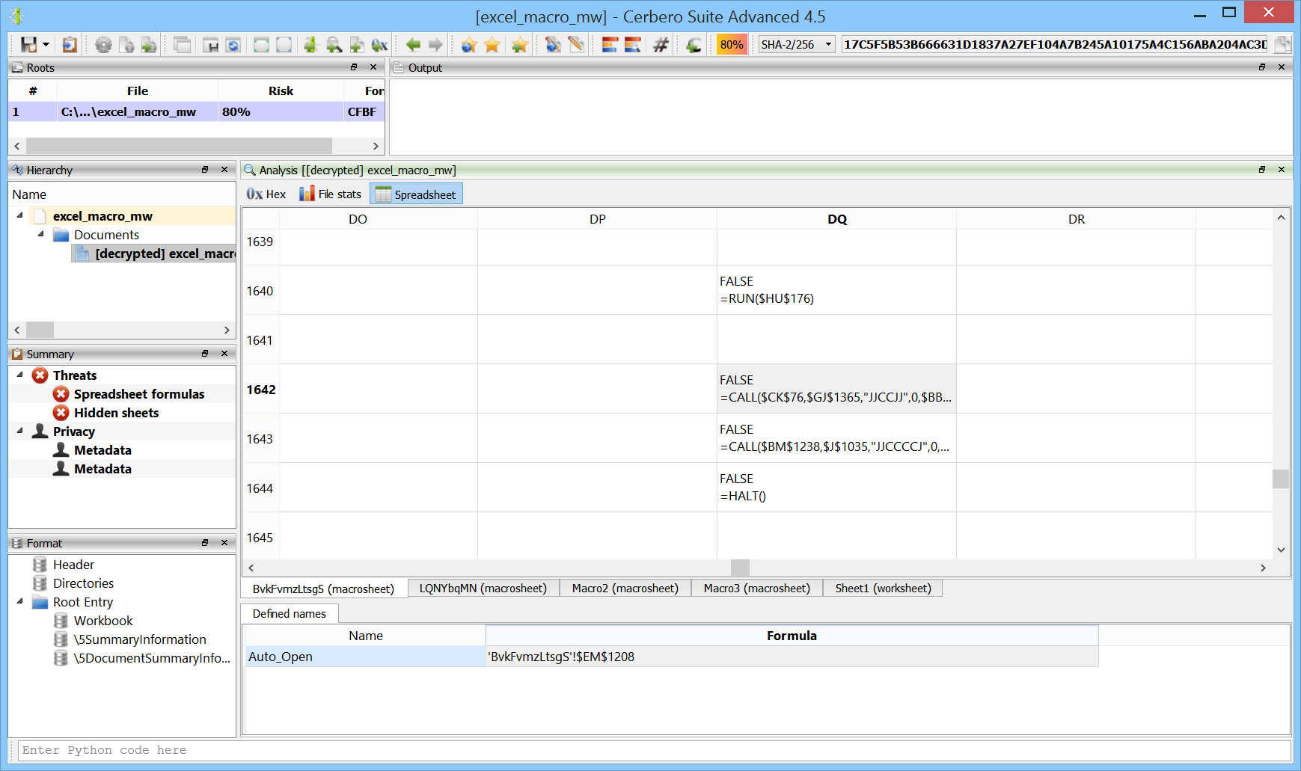Select \5SummaryInformation stream
Viewport: 1301px width, 771px height.
pos(140,639)
